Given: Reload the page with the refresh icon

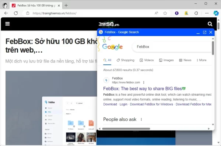Looking at the screenshot, I should pyautogui.click(x=16, y=13).
